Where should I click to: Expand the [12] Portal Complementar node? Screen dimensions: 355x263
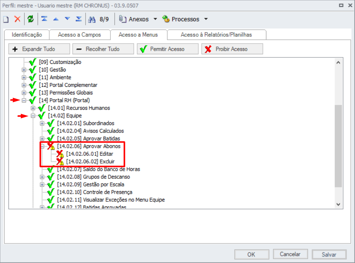pyautogui.click(x=24, y=85)
